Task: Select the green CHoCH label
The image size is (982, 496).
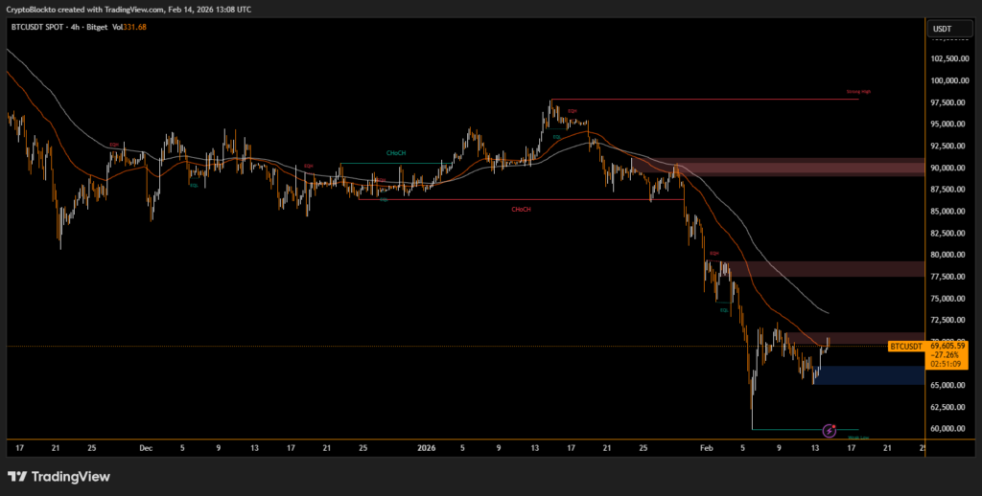Action: pos(395,153)
